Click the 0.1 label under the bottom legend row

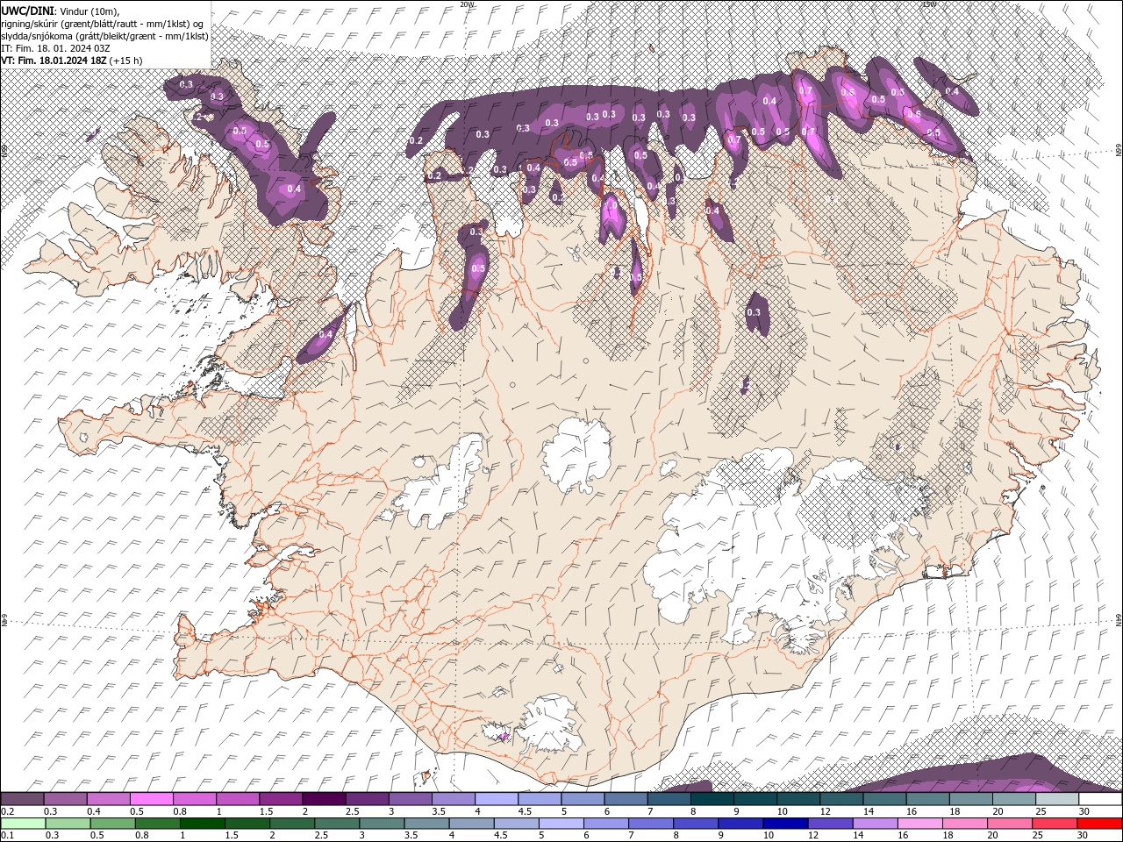[x=6, y=835]
